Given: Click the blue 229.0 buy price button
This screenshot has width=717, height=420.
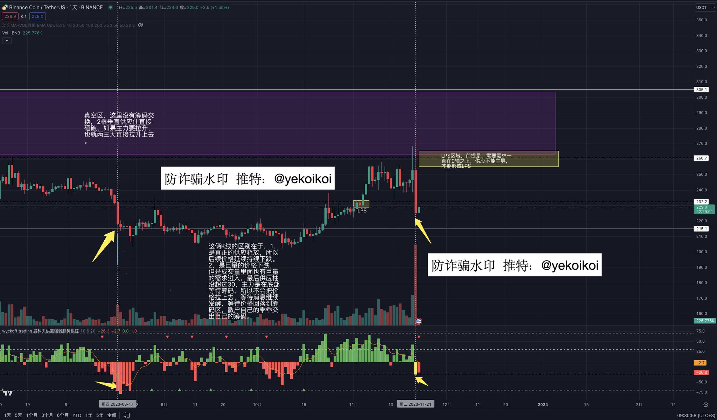Looking at the screenshot, I should pos(37,16).
